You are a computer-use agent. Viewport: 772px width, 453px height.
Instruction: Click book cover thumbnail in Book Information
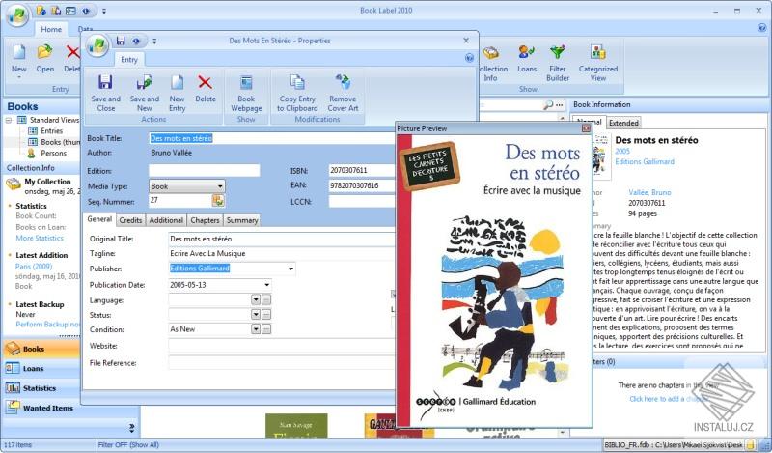tap(599, 157)
